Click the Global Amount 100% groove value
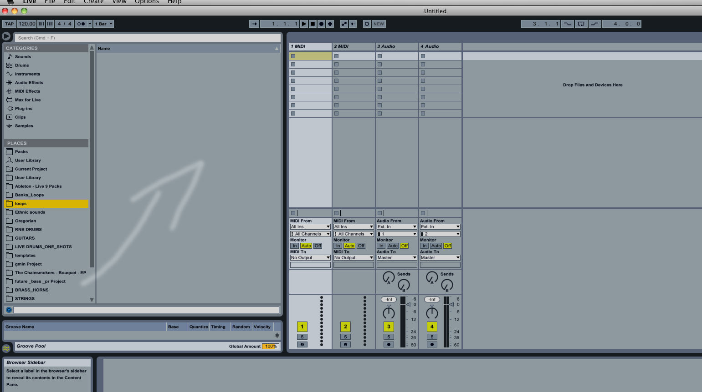 271,346
